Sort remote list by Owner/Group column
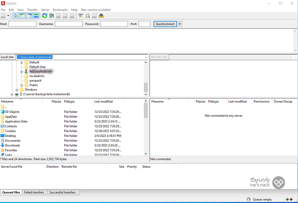The height and width of the screenshot is (203, 298). point(283,101)
